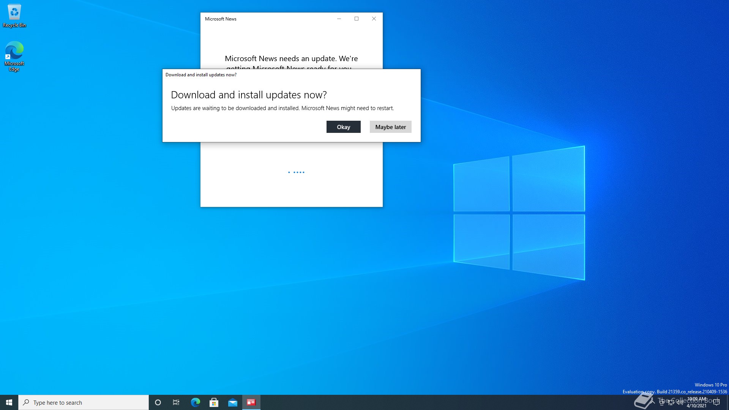
Task: Select Microsoft News taskbar icon
Action: (x=251, y=402)
